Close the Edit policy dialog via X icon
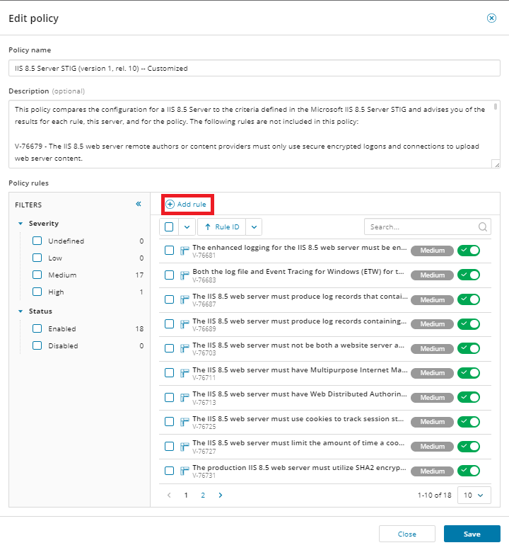Viewport: 509px width, 550px height. coord(491,18)
